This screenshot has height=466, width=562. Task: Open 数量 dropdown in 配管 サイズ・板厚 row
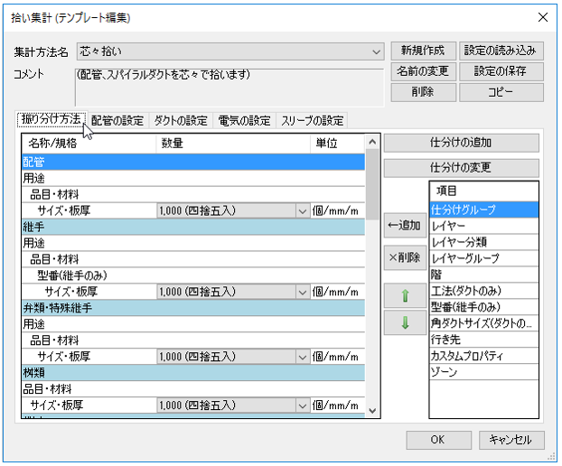233,210
